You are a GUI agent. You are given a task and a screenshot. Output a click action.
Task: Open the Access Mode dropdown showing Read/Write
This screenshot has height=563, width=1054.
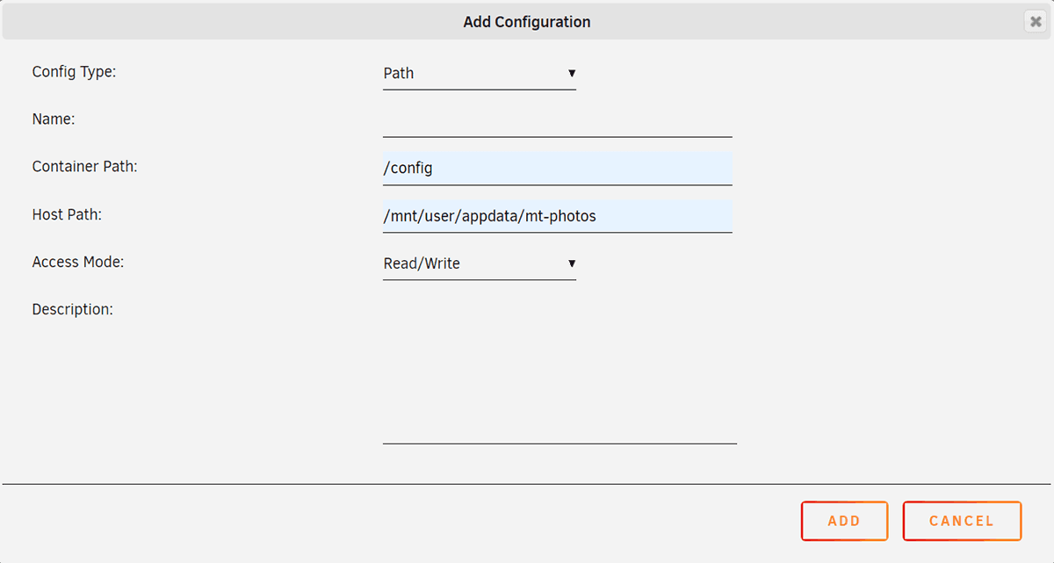click(x=479, y=263)
